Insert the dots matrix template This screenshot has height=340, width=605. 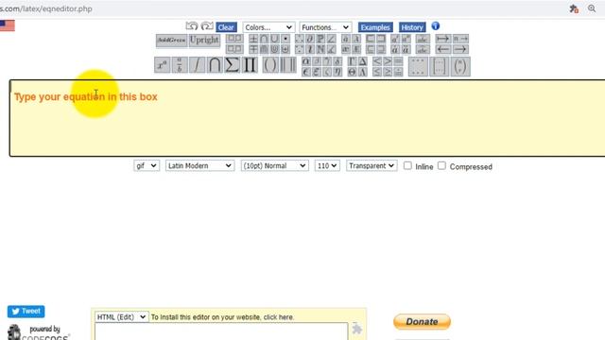coord(418,66)
